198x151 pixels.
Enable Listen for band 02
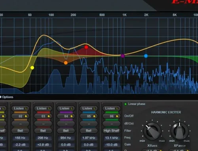tap(21, 108)
